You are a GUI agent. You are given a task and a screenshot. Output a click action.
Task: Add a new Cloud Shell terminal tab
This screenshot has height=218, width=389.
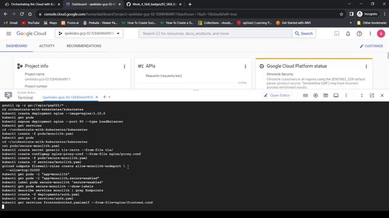(x=105, y=97)
